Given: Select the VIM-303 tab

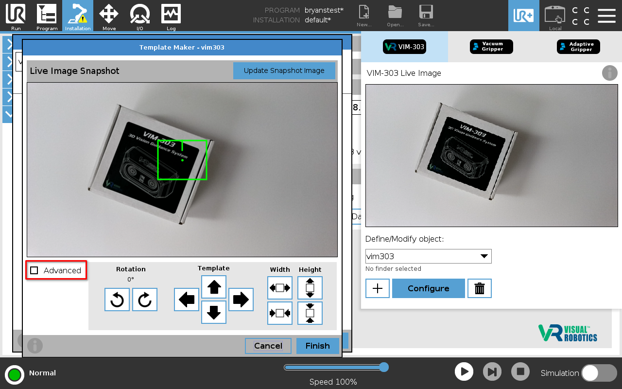Looking at the screenshot, I should tap(404, 47).
